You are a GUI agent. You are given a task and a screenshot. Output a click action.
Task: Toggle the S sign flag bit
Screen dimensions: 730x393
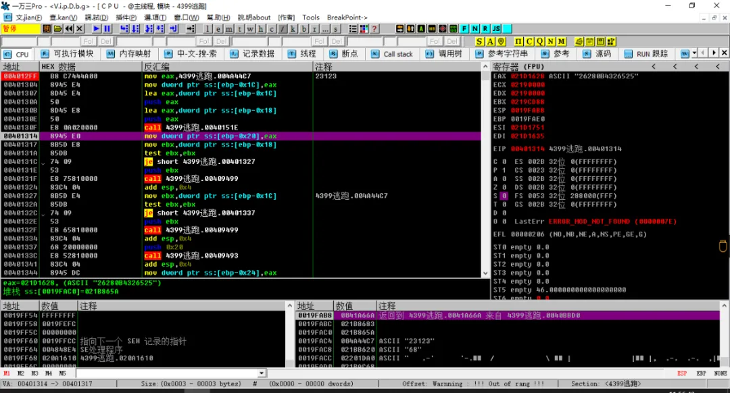(504, 196)
